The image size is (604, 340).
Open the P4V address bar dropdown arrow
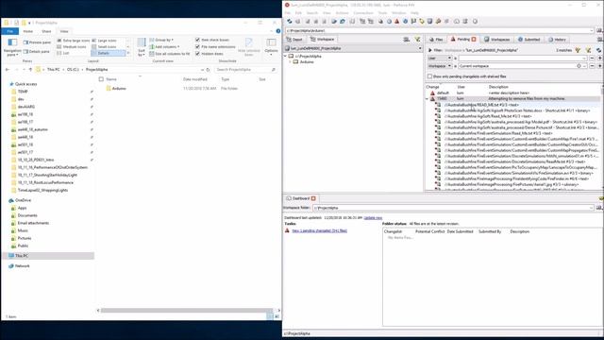[x=592, y=30]
